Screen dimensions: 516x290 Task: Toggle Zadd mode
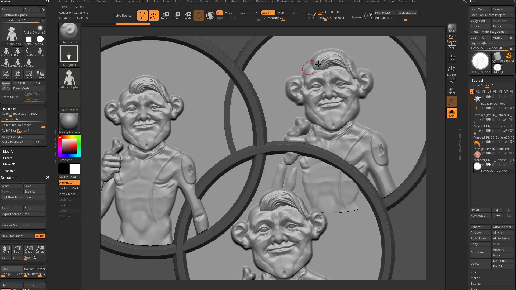268,13
